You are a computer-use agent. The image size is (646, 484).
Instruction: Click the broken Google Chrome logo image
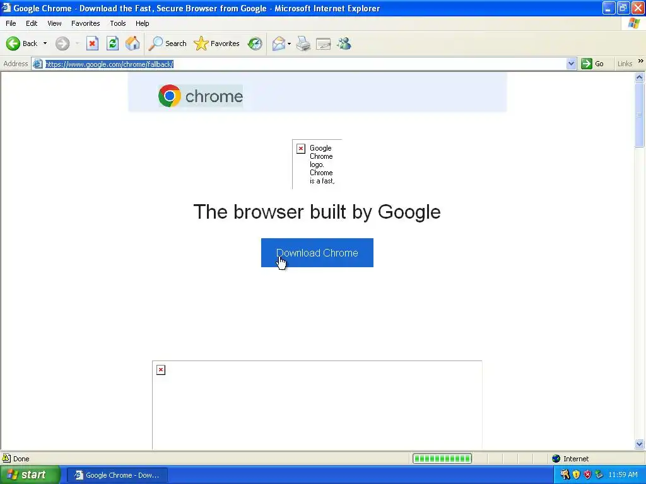tap(317, 164)
